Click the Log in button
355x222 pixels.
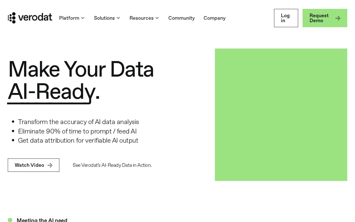point(286,18)
